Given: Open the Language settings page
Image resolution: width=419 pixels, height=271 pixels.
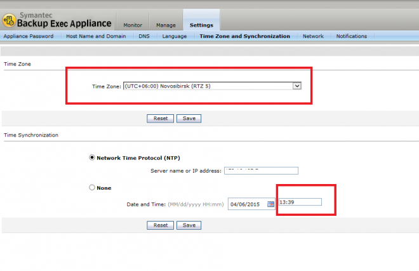Looking at the screenshot, I should (x=175, y=36).
